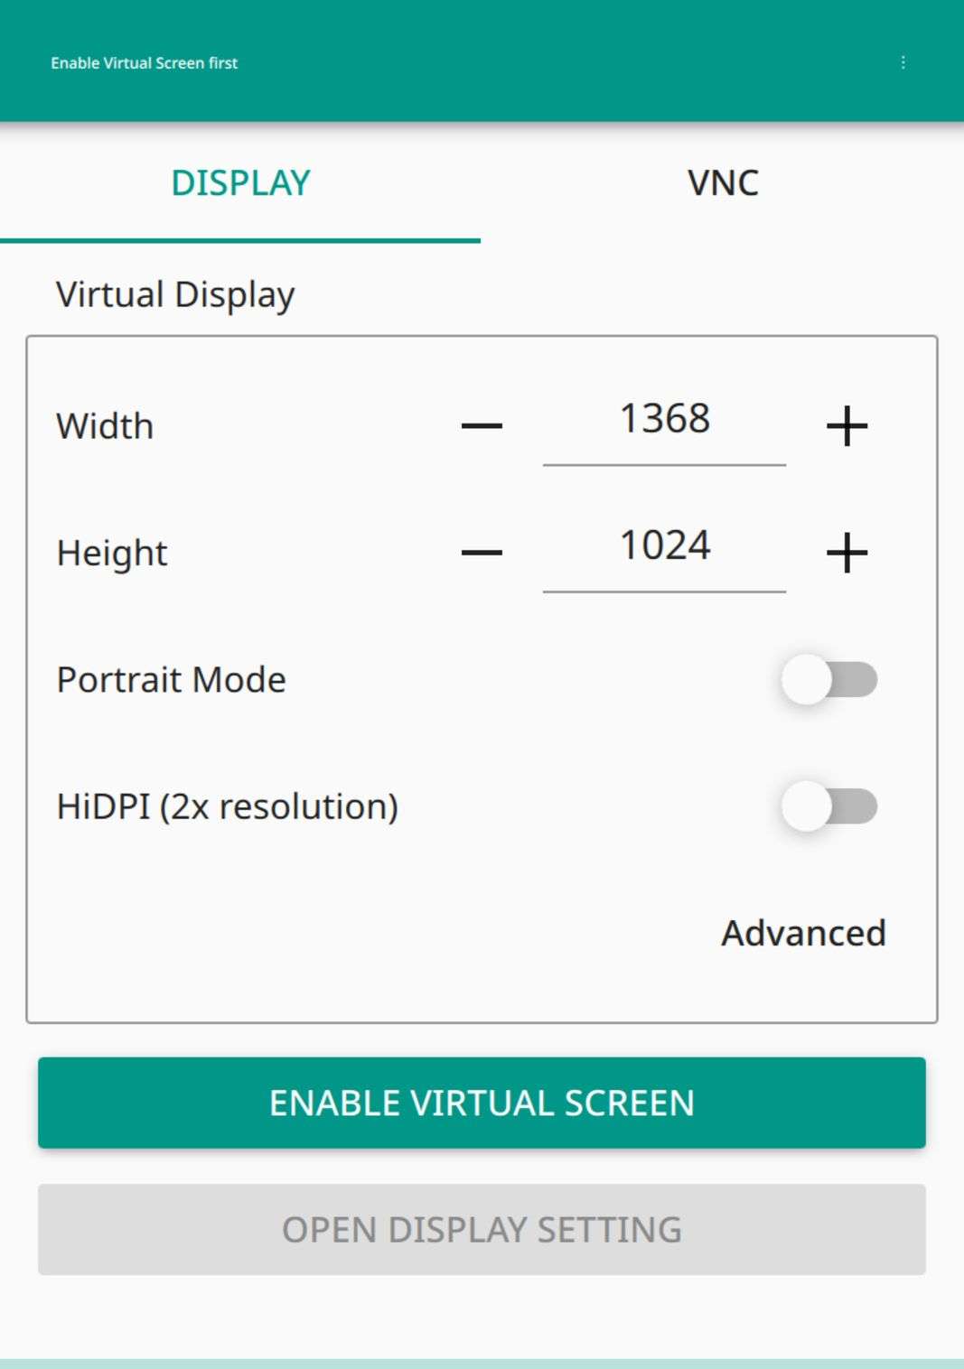Enable the HiDPI (2x resolution) switch
The image size is (964, 1369).
pos(829,806)
